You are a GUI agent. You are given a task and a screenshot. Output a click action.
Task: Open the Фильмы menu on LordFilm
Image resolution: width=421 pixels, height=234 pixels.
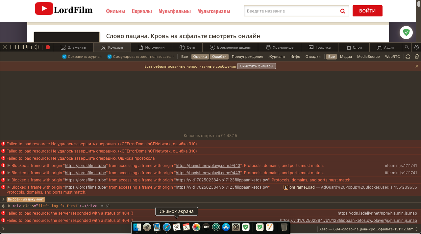coord(115,11)
